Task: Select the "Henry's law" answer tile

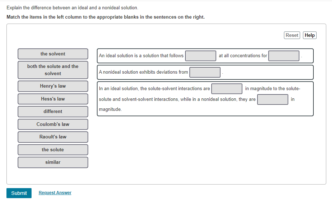Action: (53, 86)
